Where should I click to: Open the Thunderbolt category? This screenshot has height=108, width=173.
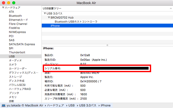pos(17,52)
